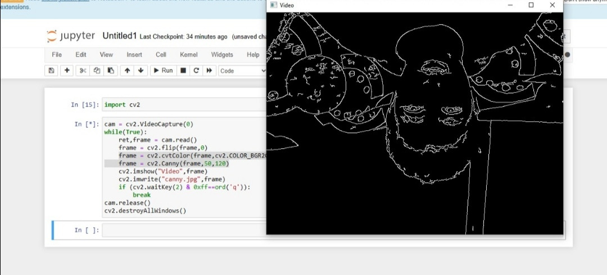The height and width of the screenshot is (275, 607).
Task: Insert a cell below with the plus icon
Action: (x=66, y=70)
